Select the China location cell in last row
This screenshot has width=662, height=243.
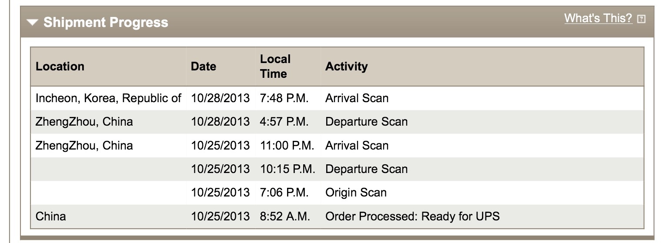click(x=50, y=216)
